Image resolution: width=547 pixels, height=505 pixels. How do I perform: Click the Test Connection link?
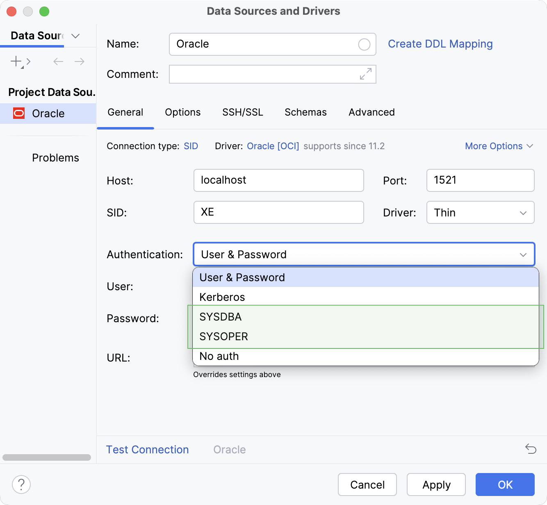click(148, 450)
